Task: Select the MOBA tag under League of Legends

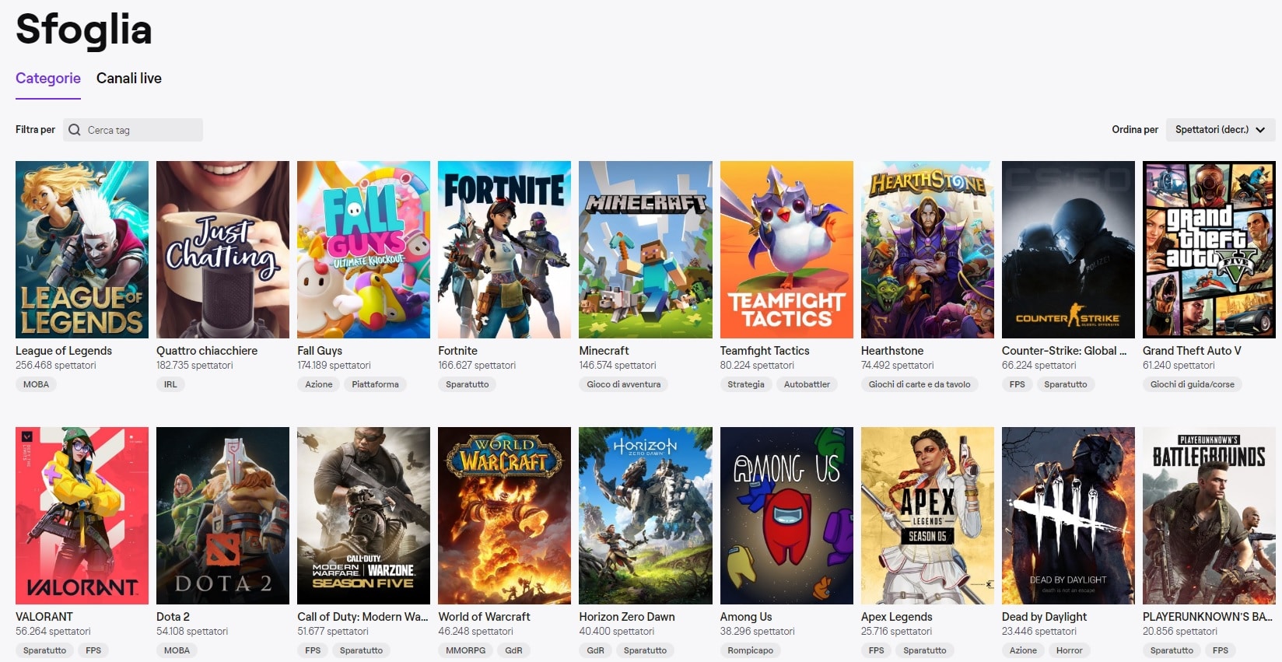Action: tap(36, 384)
